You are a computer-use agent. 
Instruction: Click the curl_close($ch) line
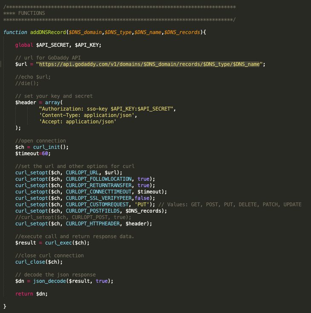click(39, 262)
